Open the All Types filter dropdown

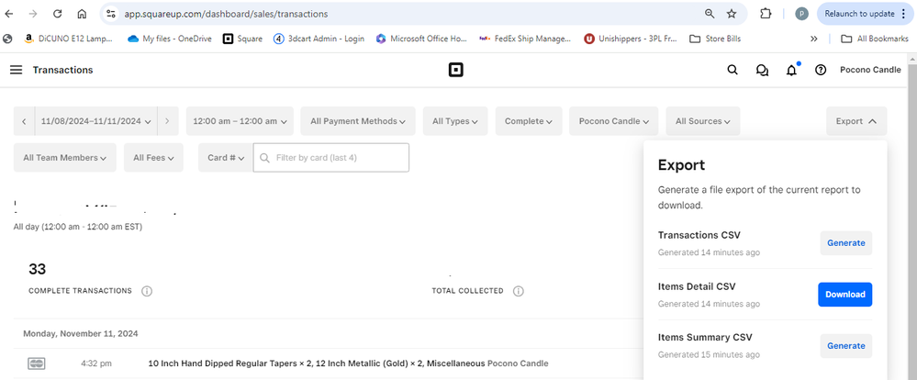coord(456,121)
